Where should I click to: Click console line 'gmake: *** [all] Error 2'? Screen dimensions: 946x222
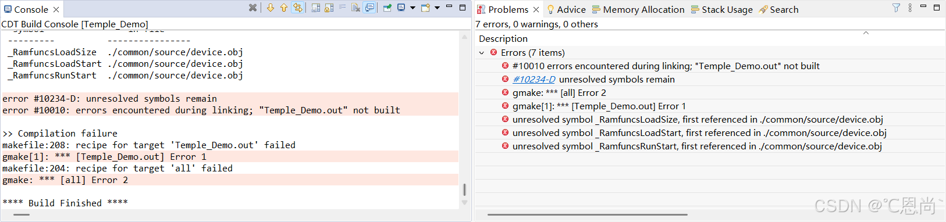[x=65, y=180]
